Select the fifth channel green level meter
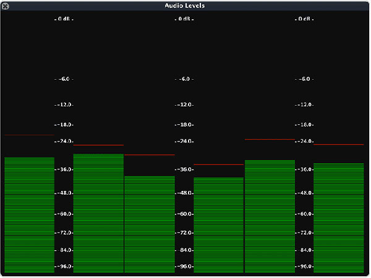Image resolution: width=371 pixels, height=278 pixels. point(270,216)
